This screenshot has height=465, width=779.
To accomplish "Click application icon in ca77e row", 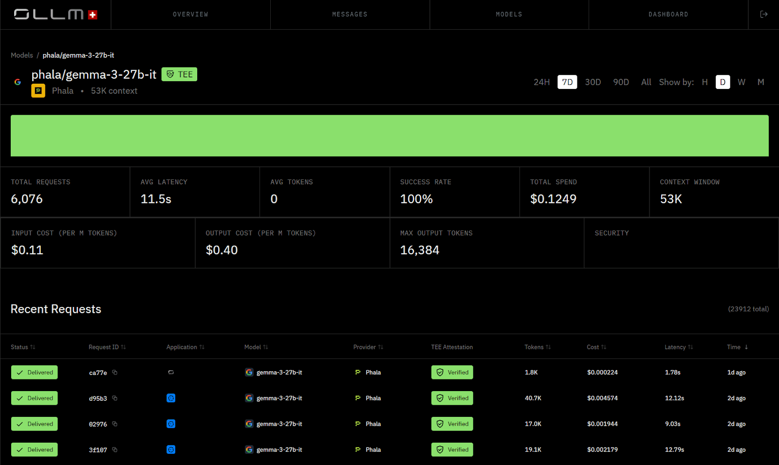I will pyautogui.click(x=171, y=373).
